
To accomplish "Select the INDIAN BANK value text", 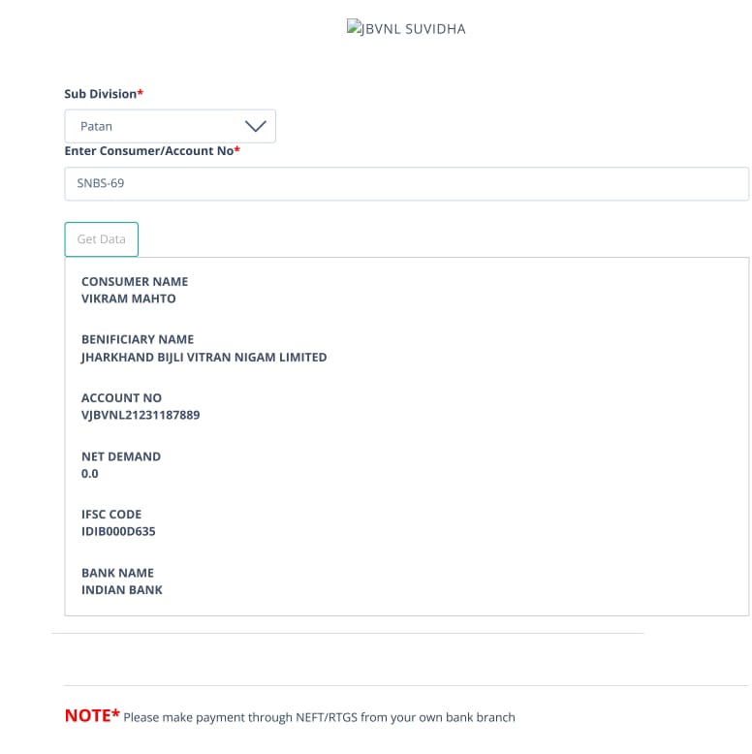I will coord(122,590).
